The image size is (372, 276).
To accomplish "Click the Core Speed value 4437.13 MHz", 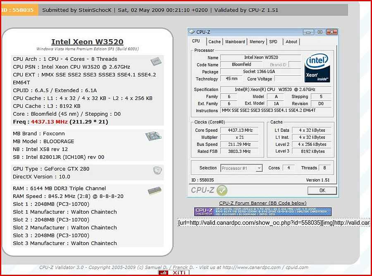I will pos(240,130).
